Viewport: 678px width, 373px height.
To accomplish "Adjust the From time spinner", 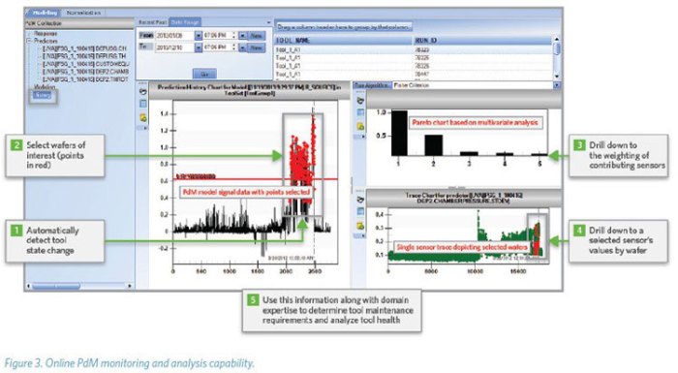I will click(234, 36).
